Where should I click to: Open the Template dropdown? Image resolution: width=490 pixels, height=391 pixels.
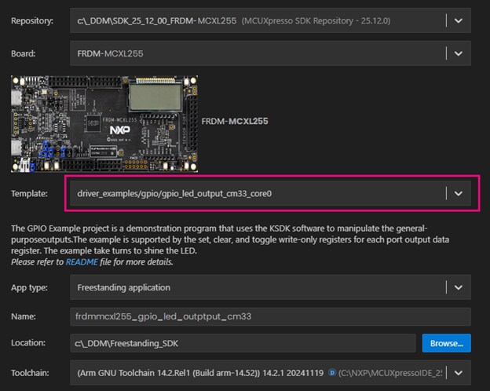[270, 193]
